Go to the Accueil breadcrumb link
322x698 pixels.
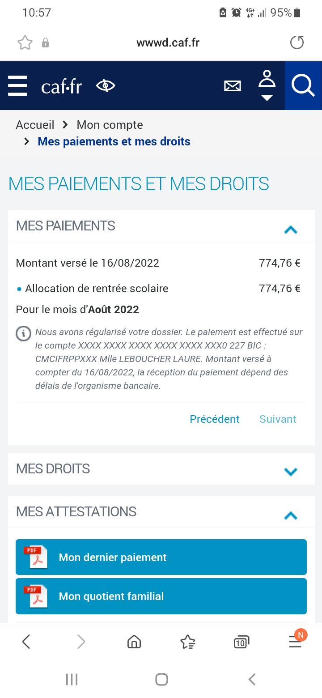(35, 125)
